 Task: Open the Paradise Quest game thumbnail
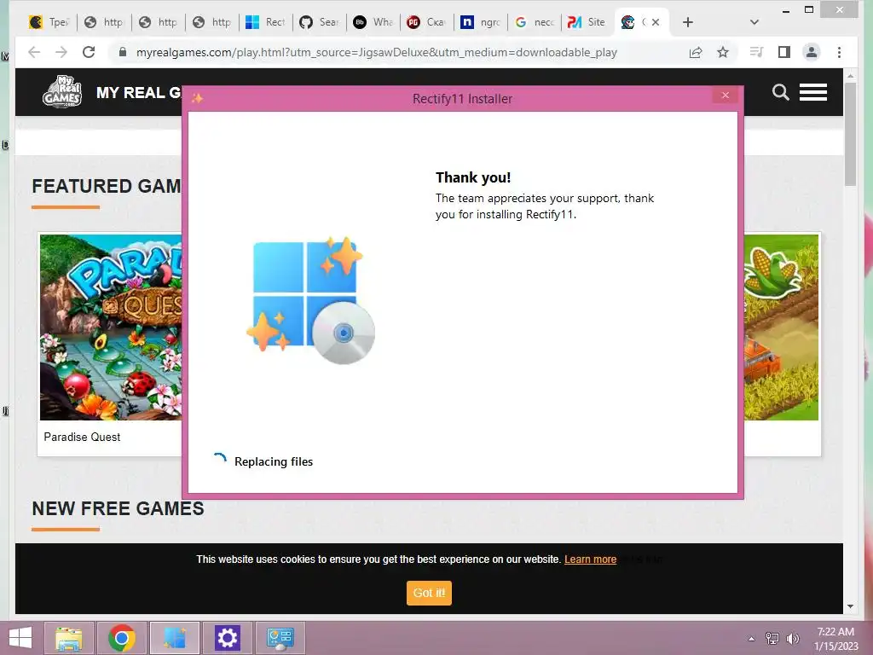point(110,327)
